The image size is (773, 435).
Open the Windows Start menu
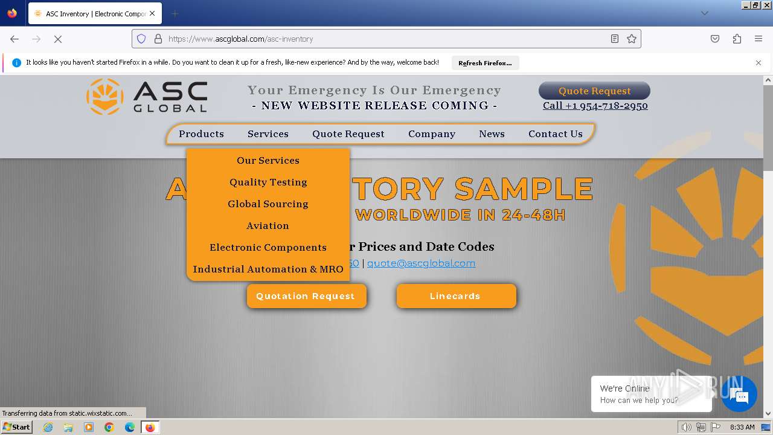click(17, 427)
